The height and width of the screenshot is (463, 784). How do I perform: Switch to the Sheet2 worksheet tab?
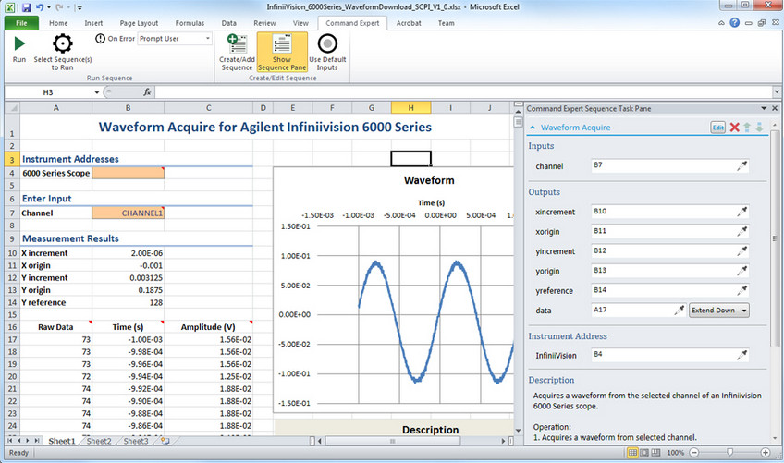99,441
